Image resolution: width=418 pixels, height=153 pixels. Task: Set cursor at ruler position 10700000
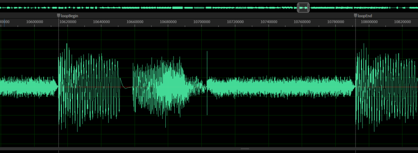pos(202,22)
